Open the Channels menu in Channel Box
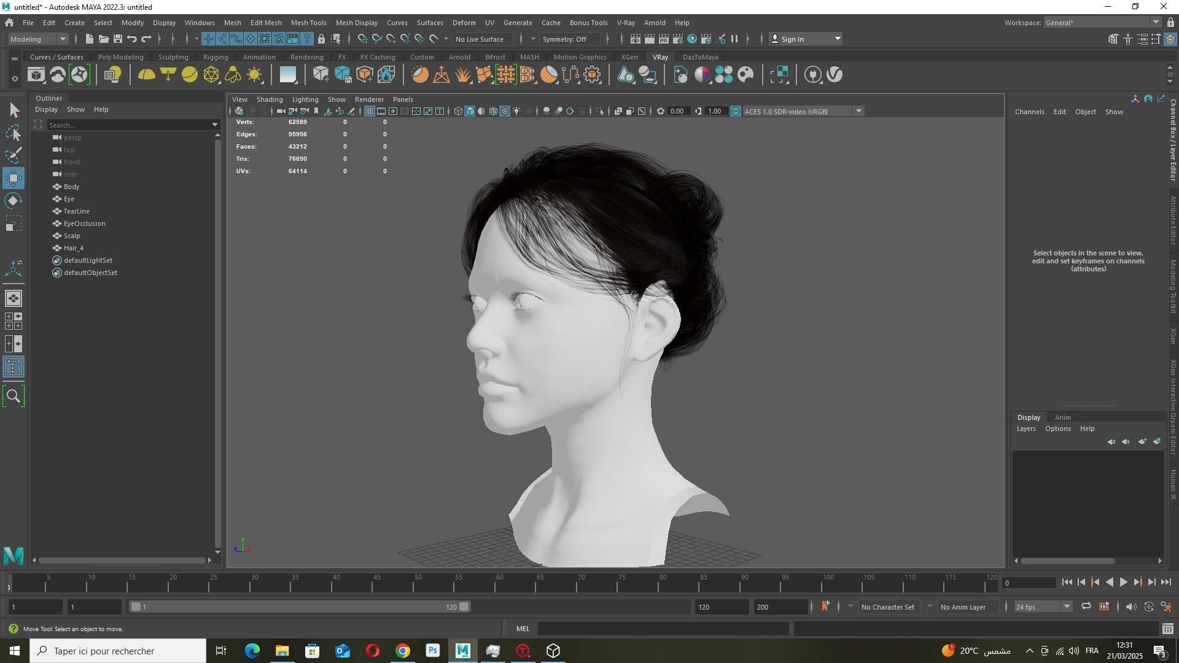The height and width of the screenshot is (663, 1179). click(1029, 112)
